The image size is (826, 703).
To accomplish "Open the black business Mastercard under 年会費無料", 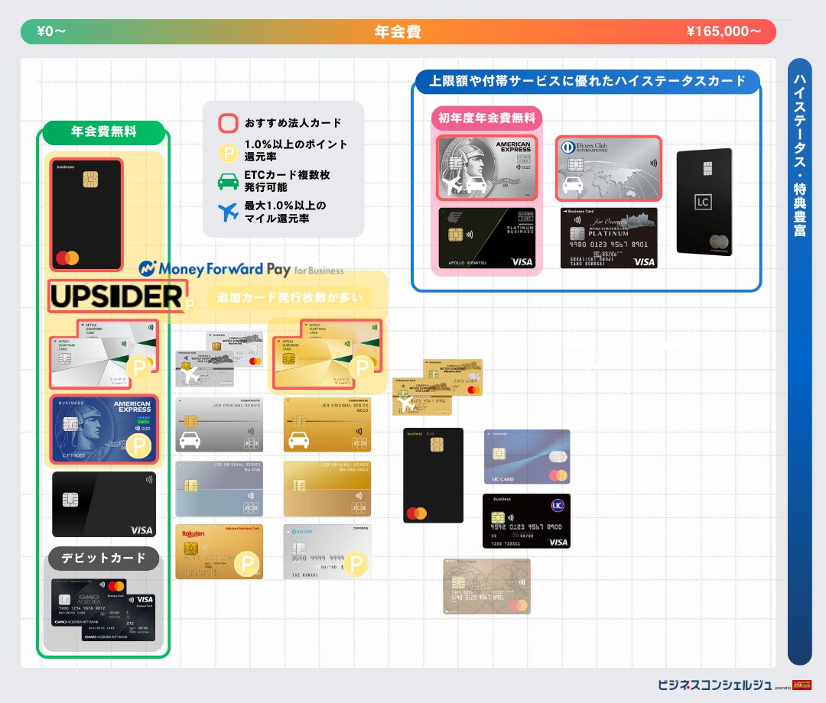I will [x=86, y=215].
